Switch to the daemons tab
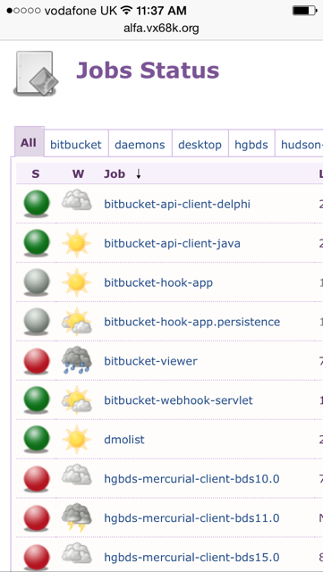 coord(140,145)
